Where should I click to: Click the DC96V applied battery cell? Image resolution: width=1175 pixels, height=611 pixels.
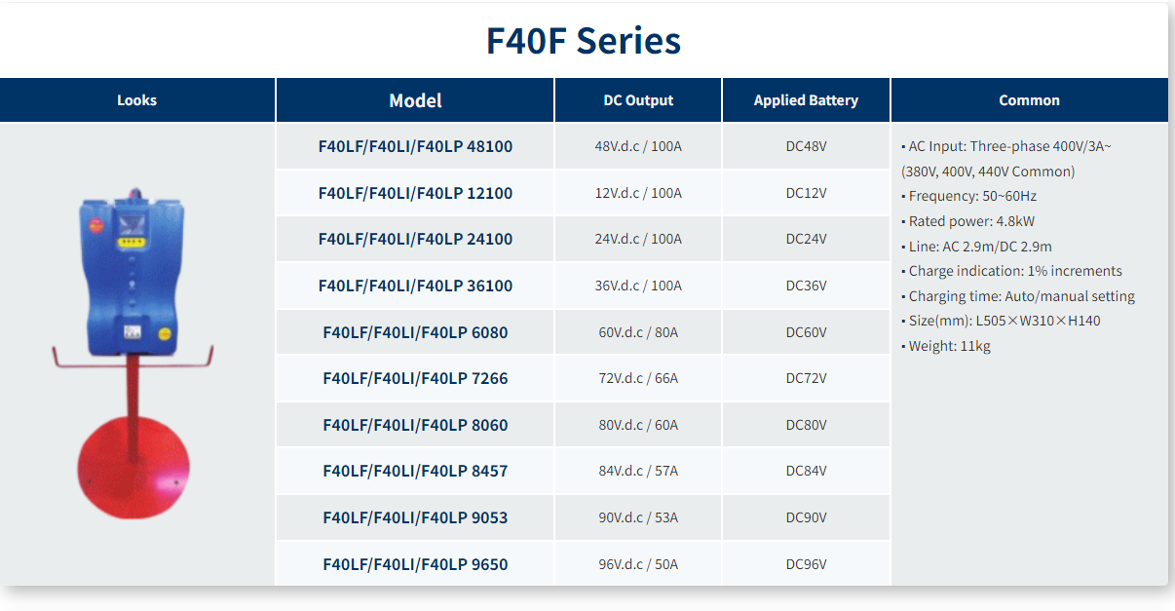(806, 564)
